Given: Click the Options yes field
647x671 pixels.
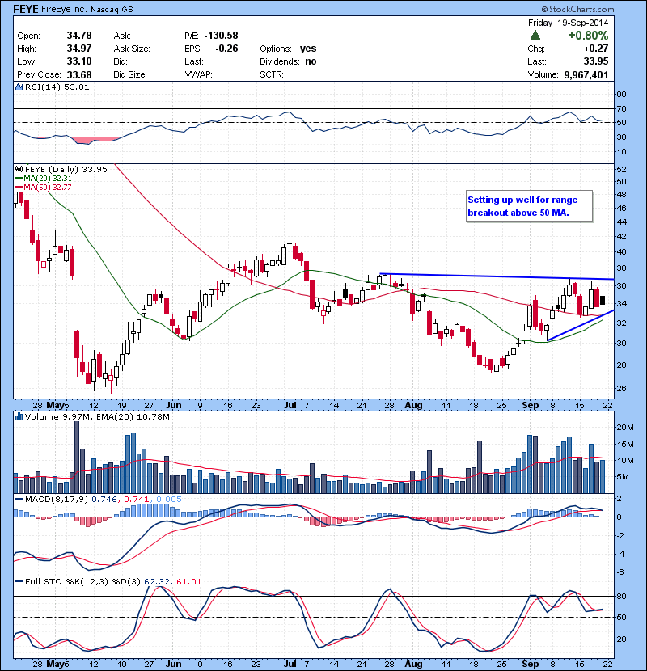Looking at the screenshot, I should coord(288,49).
